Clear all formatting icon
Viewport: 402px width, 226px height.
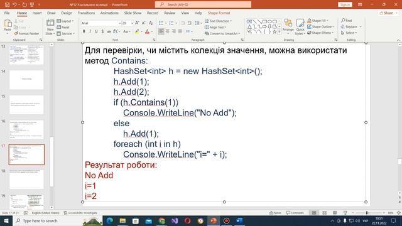(151, 23)
